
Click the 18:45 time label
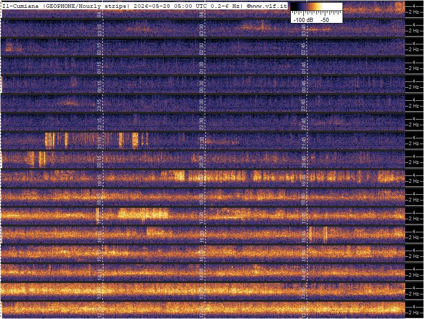point(303,199)
